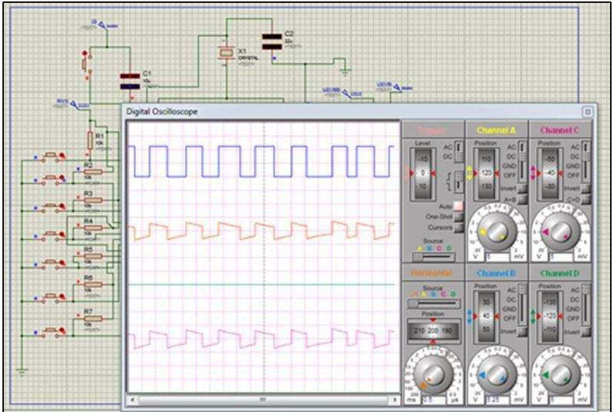The width and height of the screenshot is (612, 412).
Task: Click the oscilloscope scrollbar right arrow
Action: [396, 399]
